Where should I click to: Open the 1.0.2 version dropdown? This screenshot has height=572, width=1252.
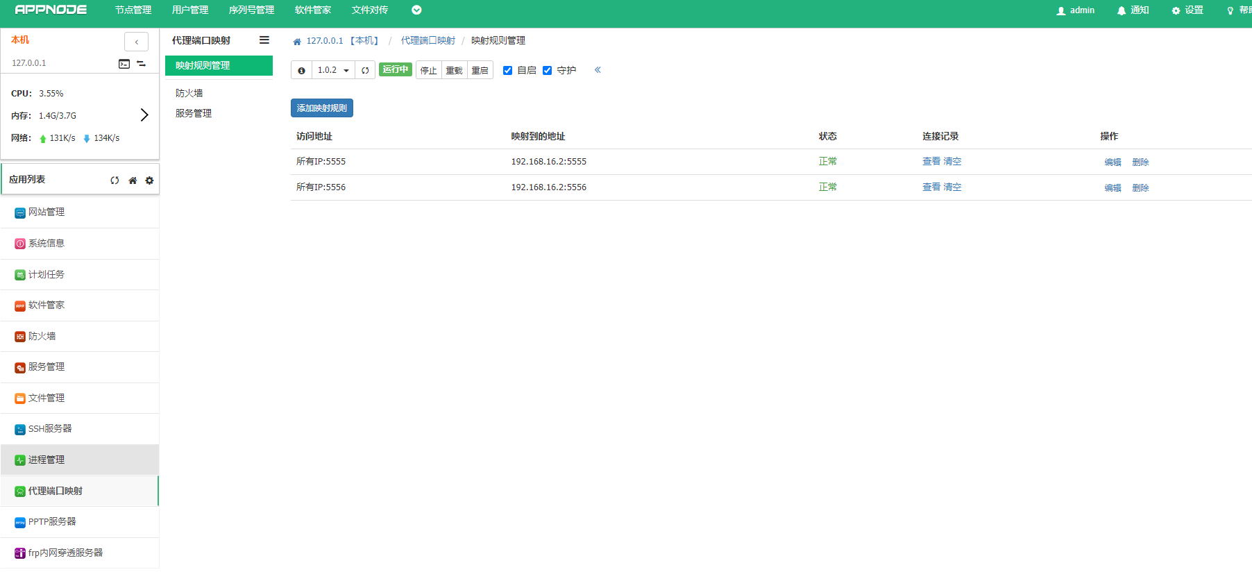tap(333, 70)
